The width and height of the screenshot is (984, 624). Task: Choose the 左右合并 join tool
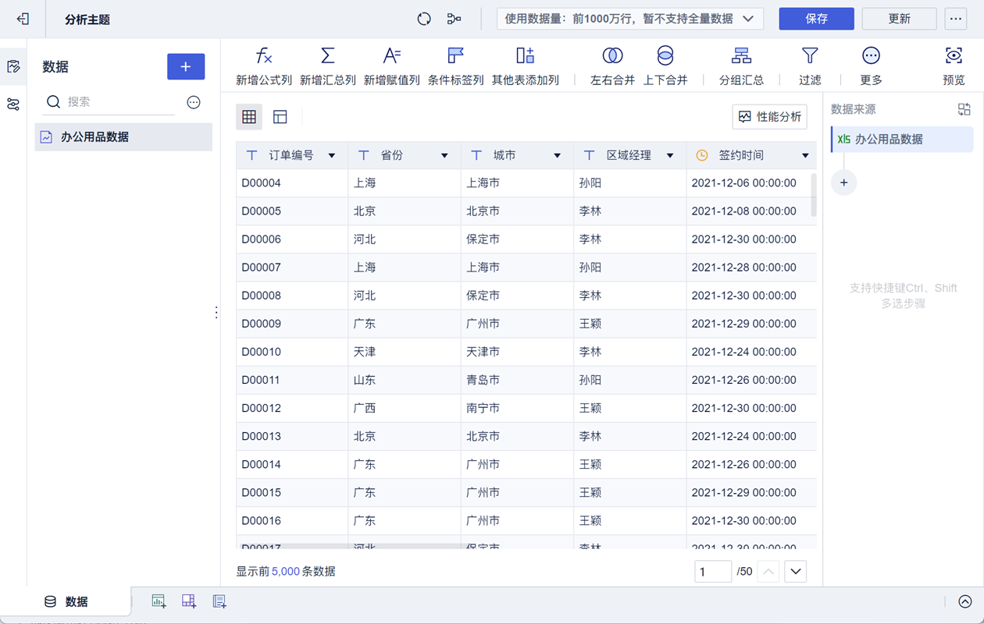click(612, 56)
